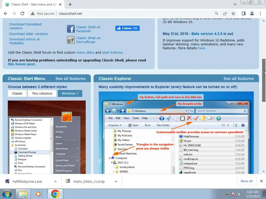Open the Not secure warning icon

[x=33, y=13]
